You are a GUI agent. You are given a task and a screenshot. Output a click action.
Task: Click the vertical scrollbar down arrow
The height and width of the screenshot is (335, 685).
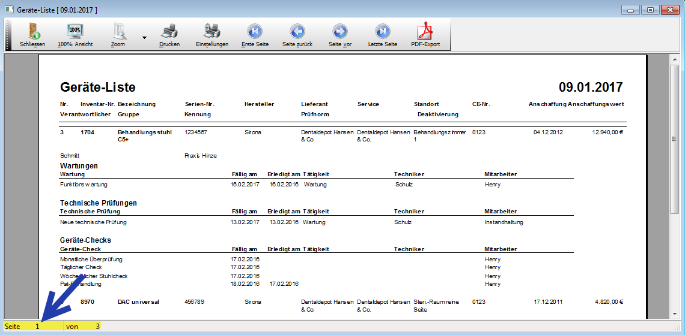pyautogui.click(x=674, y=315)
